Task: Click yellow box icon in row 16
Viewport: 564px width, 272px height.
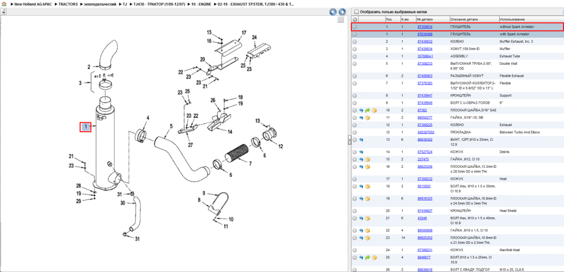Action: [368, 167]
